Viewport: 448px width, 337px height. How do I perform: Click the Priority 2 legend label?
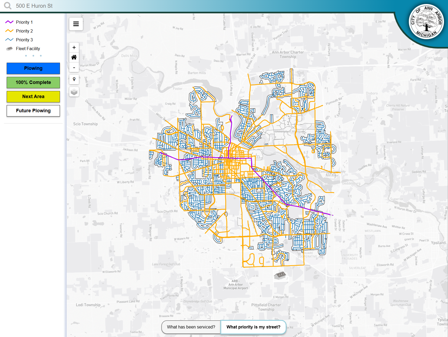pyautogui.click(x=24, y=31)
